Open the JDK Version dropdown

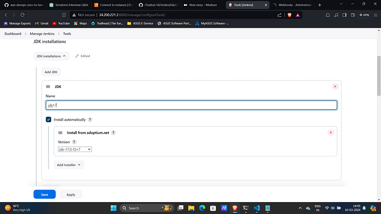click(75, 149)
